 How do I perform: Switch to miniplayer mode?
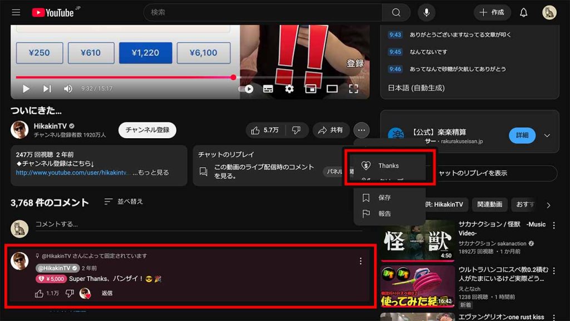click(x=311, y=89)
